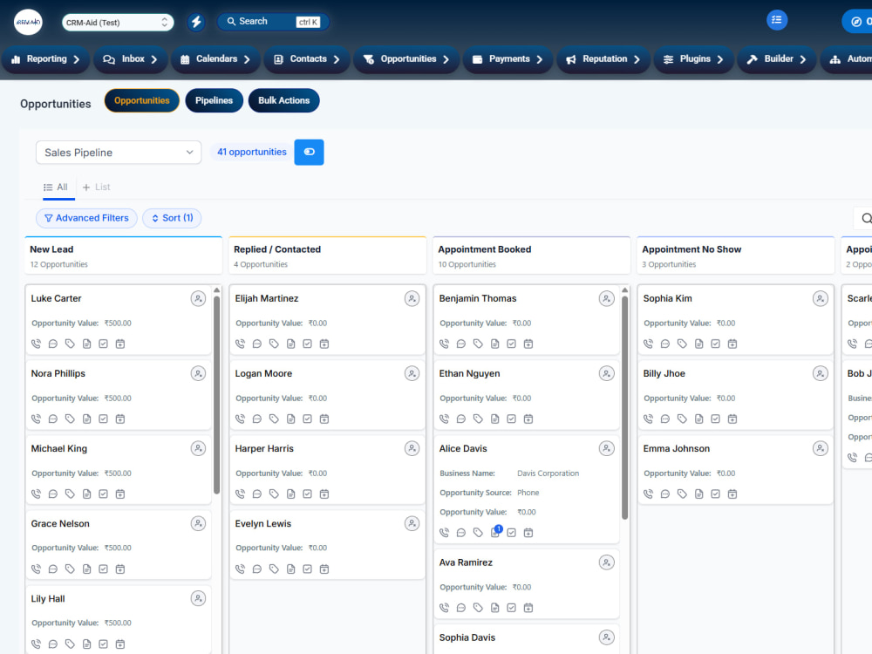Click the "12 Opportunities" count under New Lead

coord(59,264)
